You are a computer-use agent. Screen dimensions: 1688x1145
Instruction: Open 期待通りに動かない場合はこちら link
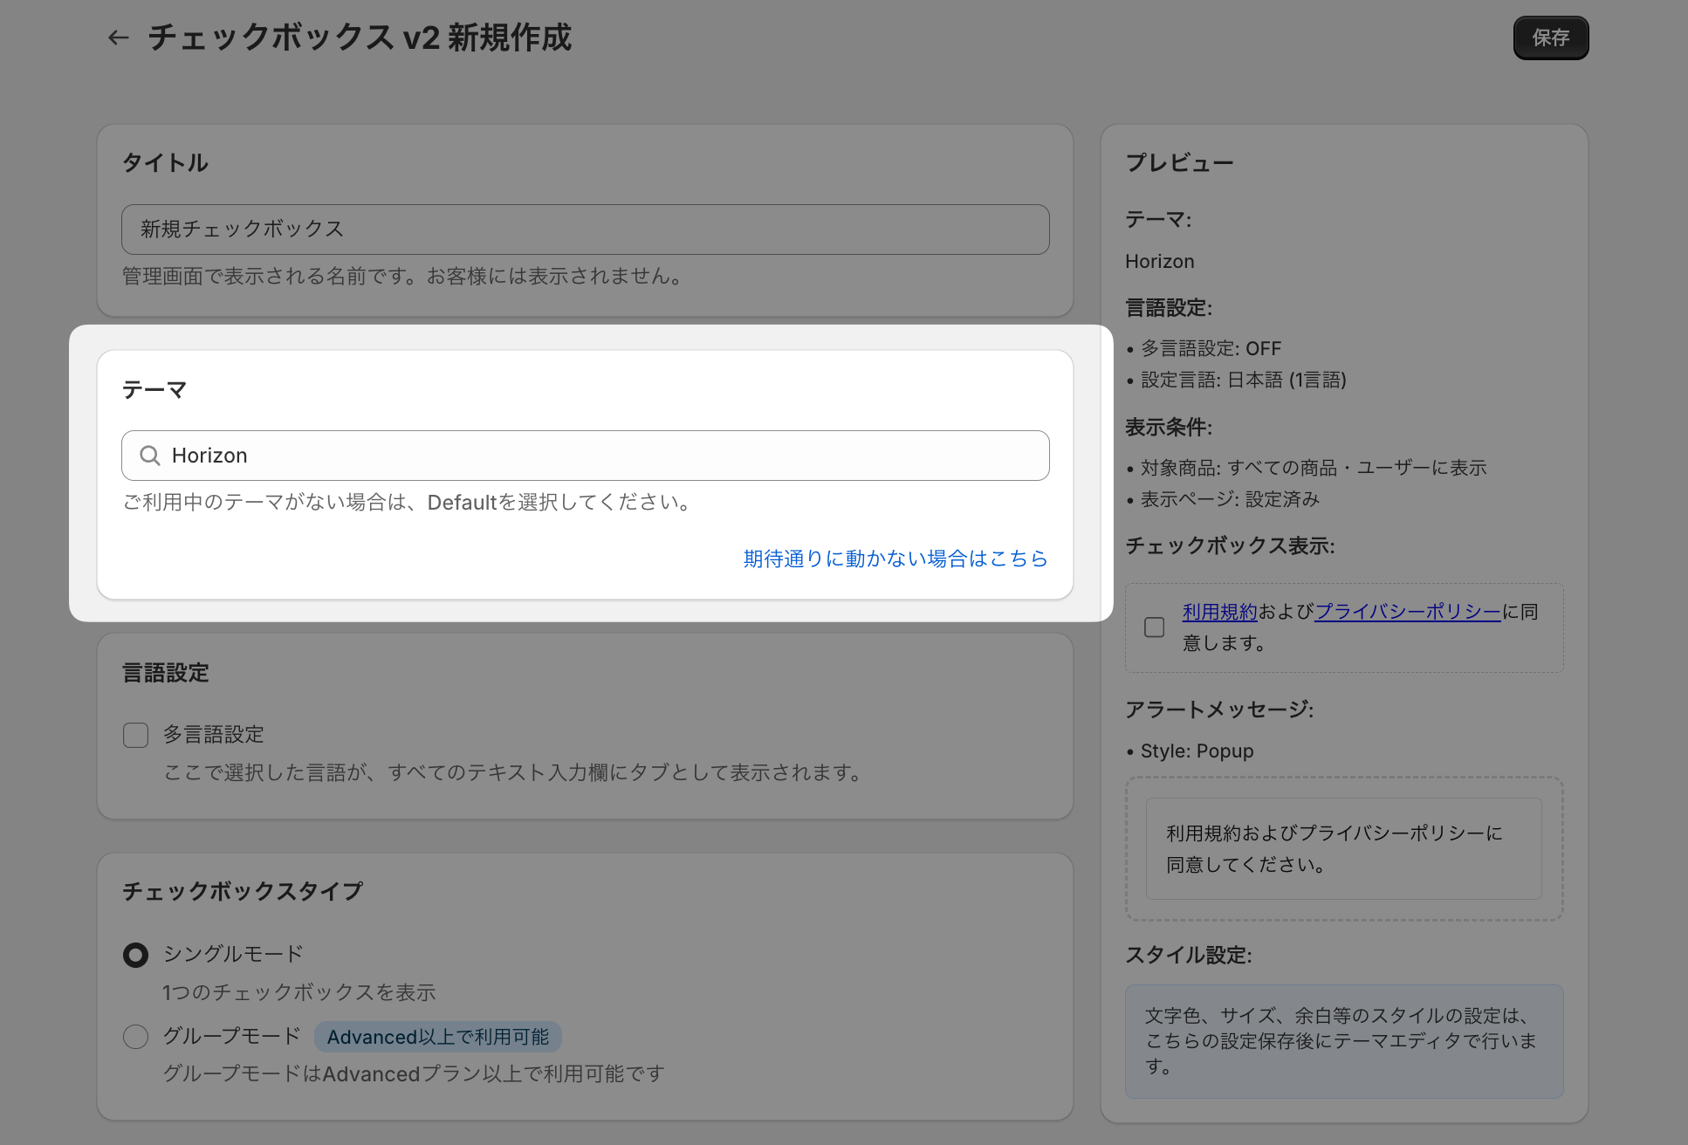pos(895,559)
